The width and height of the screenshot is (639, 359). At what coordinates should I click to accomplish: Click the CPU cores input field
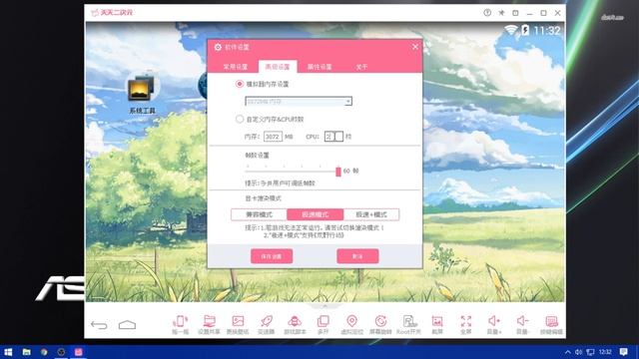click(x=333, y=137)
